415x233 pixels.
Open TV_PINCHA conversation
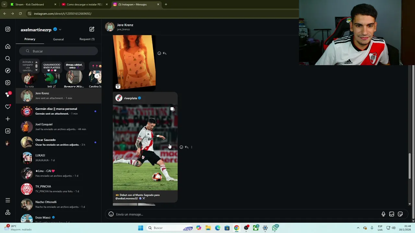[x=59, y=189]
